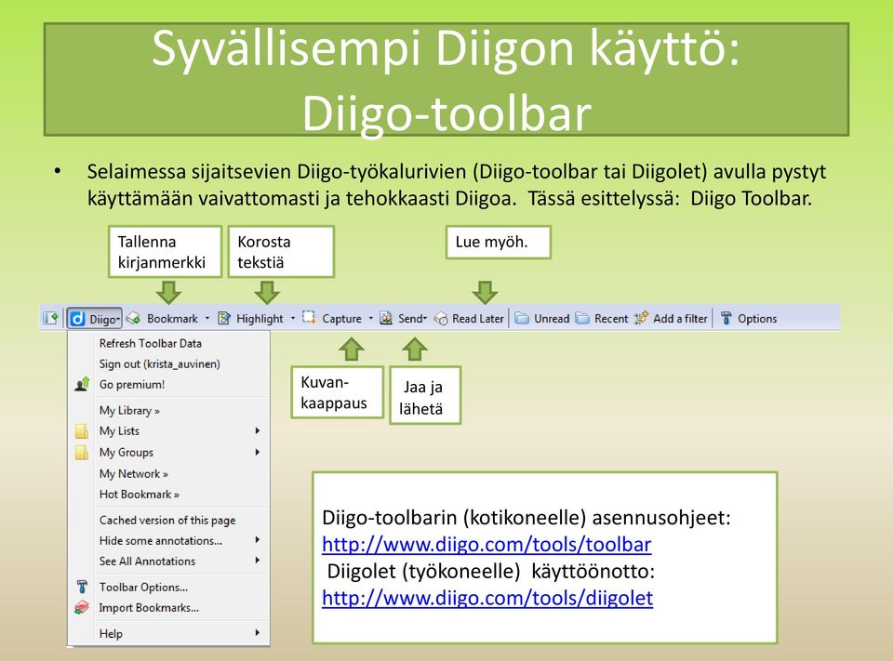The width and height of the screenshot is (893, 661).
Task: Click the Bookmark icon in toolbar
Action: click(x=134, y=318)
